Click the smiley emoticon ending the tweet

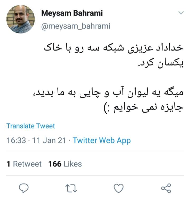(x=107, y=108)
